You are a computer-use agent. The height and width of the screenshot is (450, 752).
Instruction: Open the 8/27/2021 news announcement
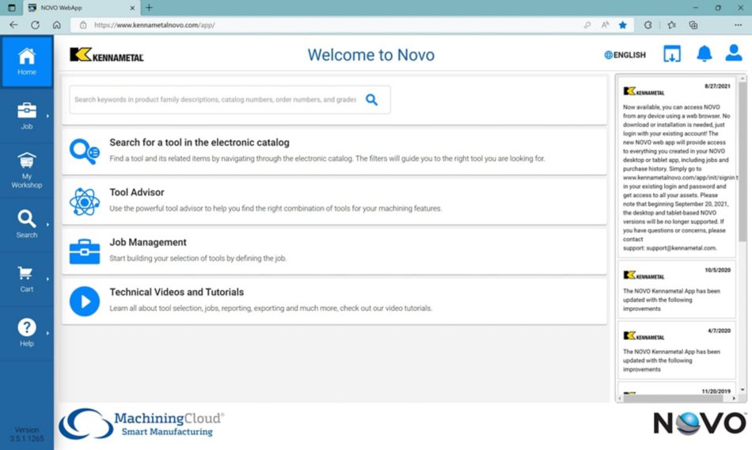pyautogui.click(x=676, y=167)
